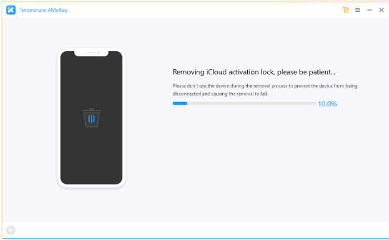The height and width of the screenshot is (240, 389).
Task: Select the 10.0% progress label
Action: point(327,104)
